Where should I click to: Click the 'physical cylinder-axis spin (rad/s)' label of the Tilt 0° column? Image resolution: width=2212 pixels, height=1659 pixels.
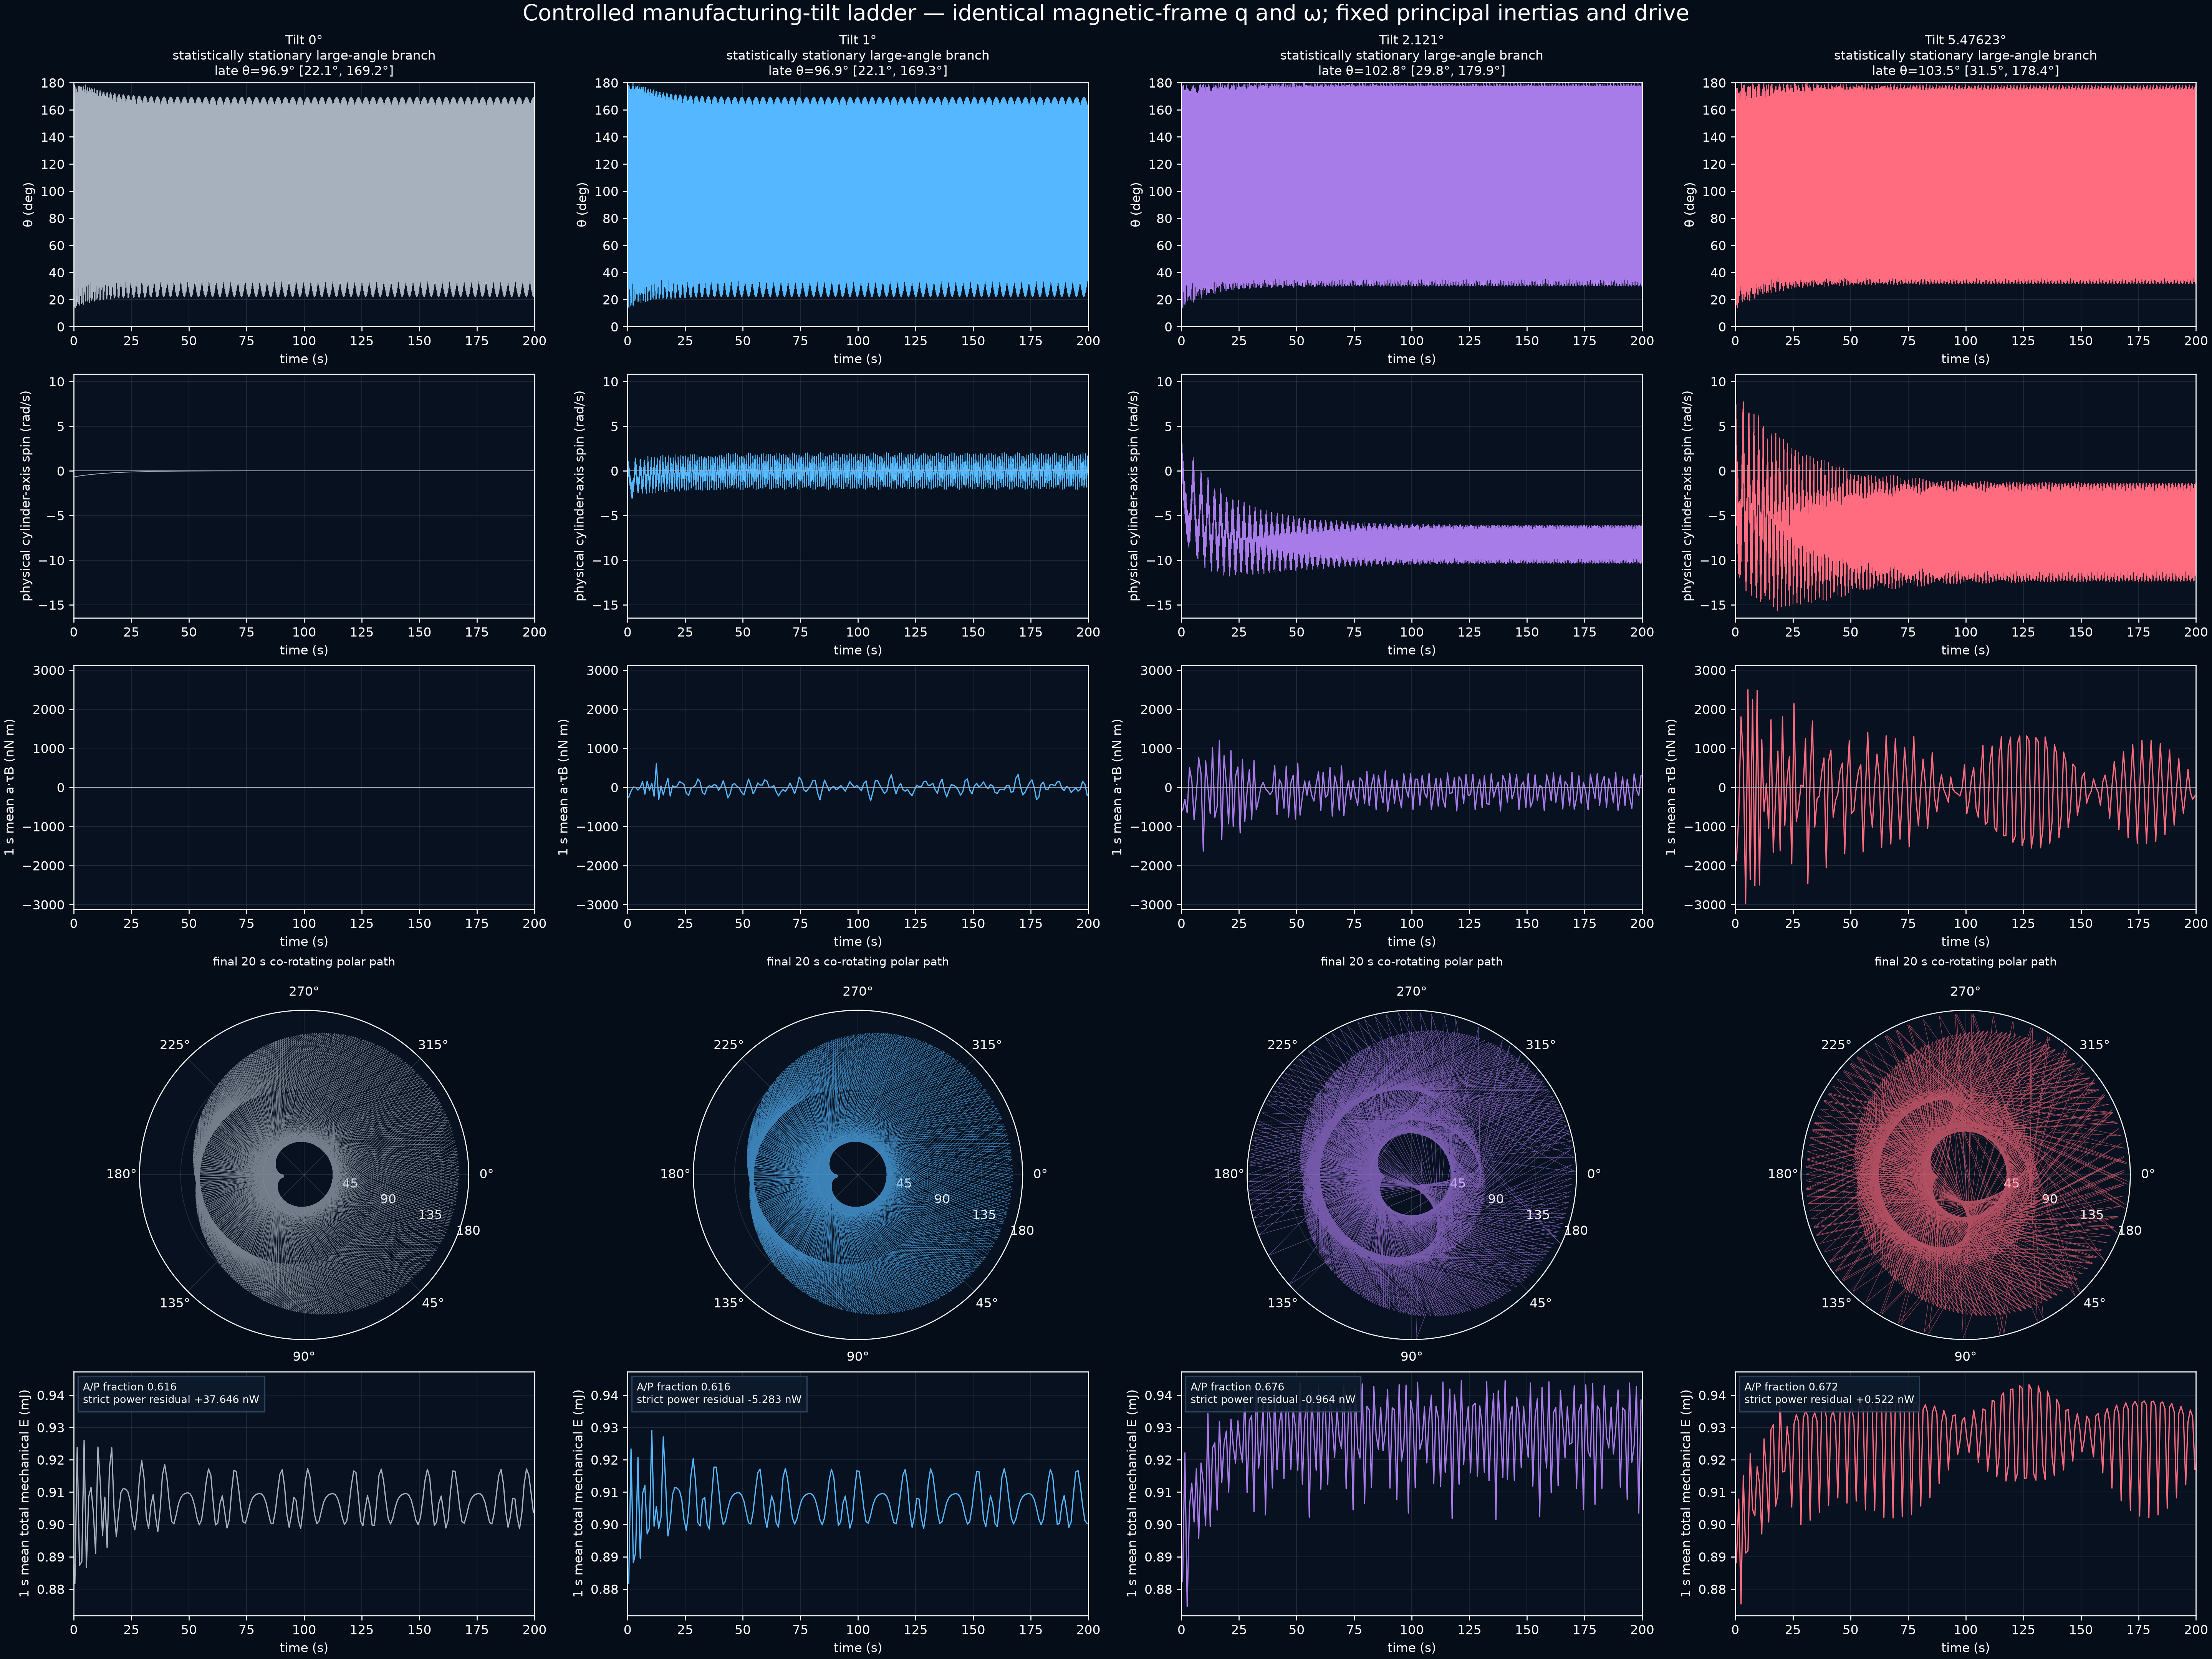point(26,496)
